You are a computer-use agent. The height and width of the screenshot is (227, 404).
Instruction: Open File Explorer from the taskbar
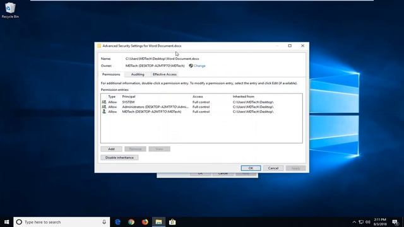(158, 222)
